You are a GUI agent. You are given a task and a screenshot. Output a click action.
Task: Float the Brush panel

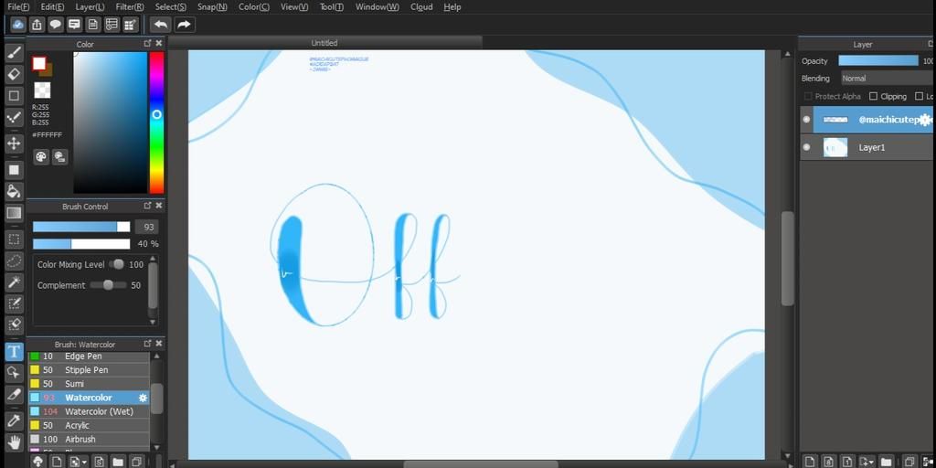coord(147,344)
